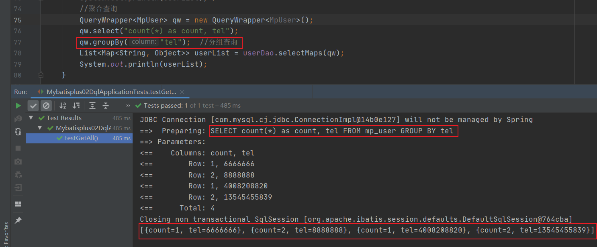Click the Restore Layout icon
Image resolution: width=597 pixels, height=247 pixels.
(x=18, y=204)
